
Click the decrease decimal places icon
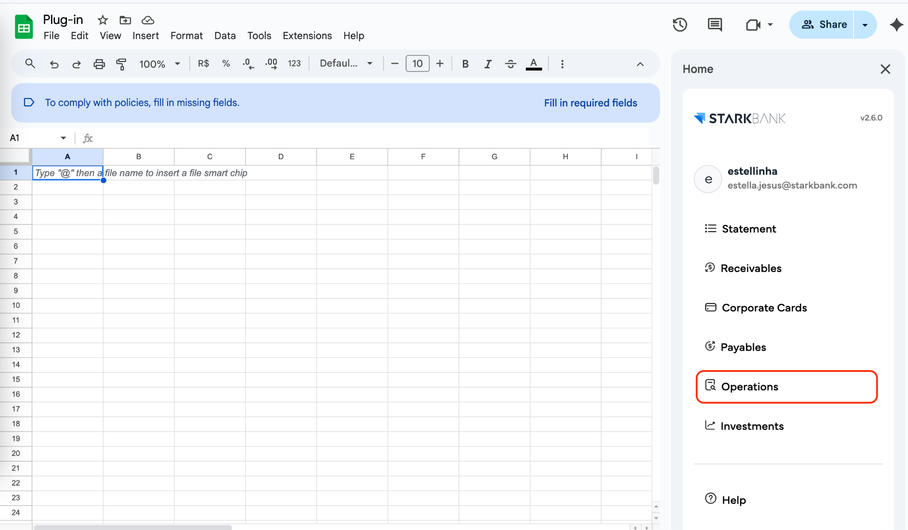coord(248,64)
